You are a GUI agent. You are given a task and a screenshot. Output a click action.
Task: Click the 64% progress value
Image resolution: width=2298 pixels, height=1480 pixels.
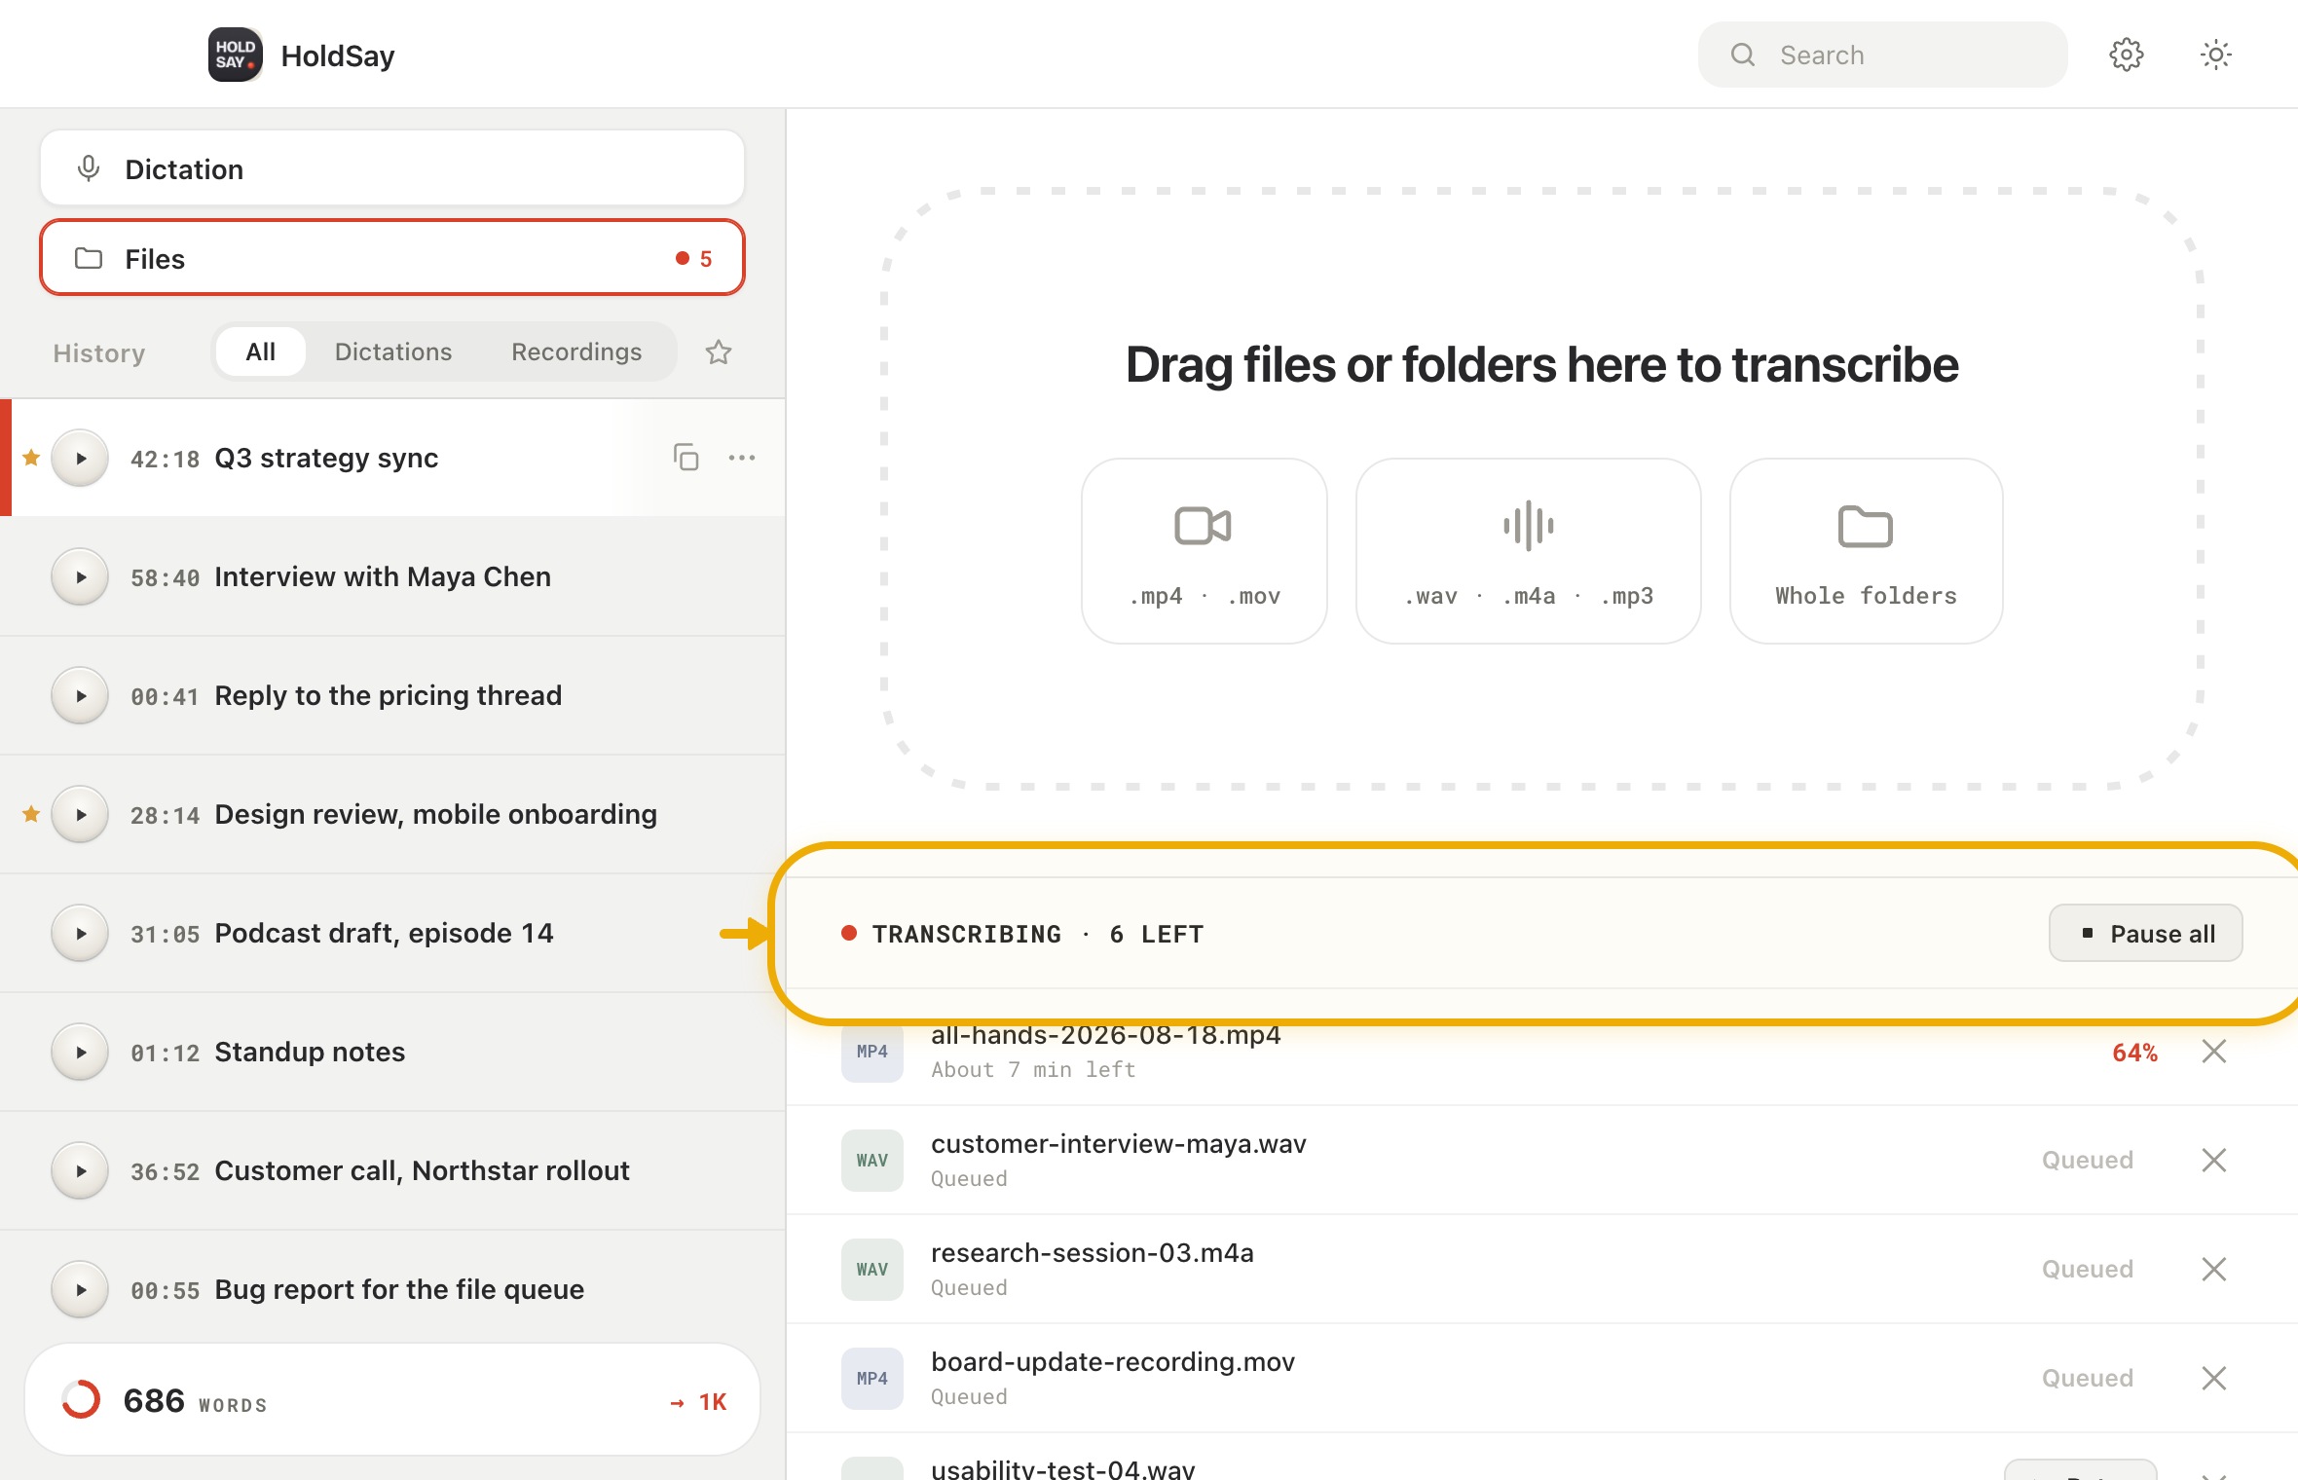pos(2134,1053)
